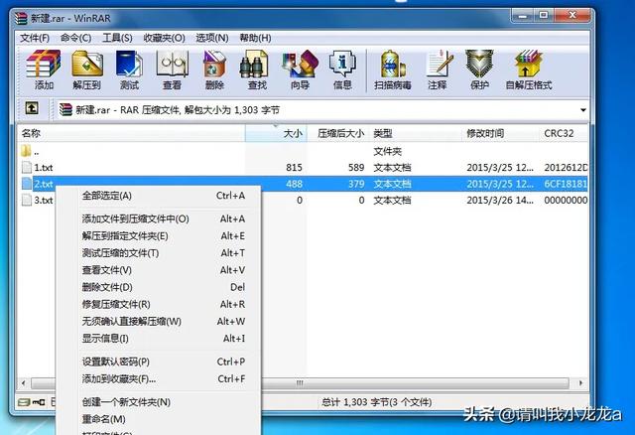Choose 查看文件(V) menu entry
635x435 pixels.
159,270
